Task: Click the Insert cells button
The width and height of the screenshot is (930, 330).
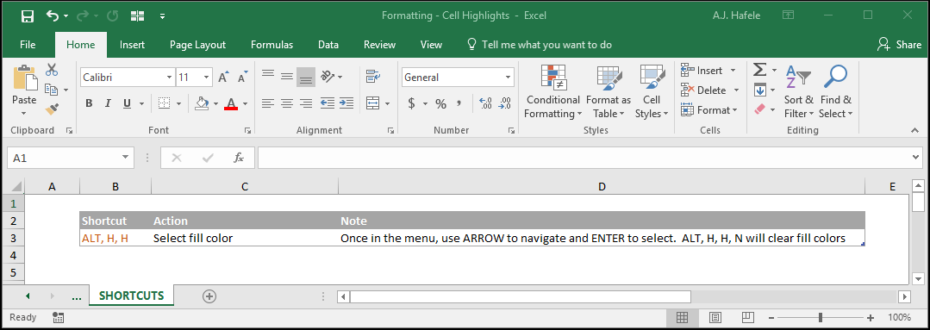Action: tap(708, 71)
